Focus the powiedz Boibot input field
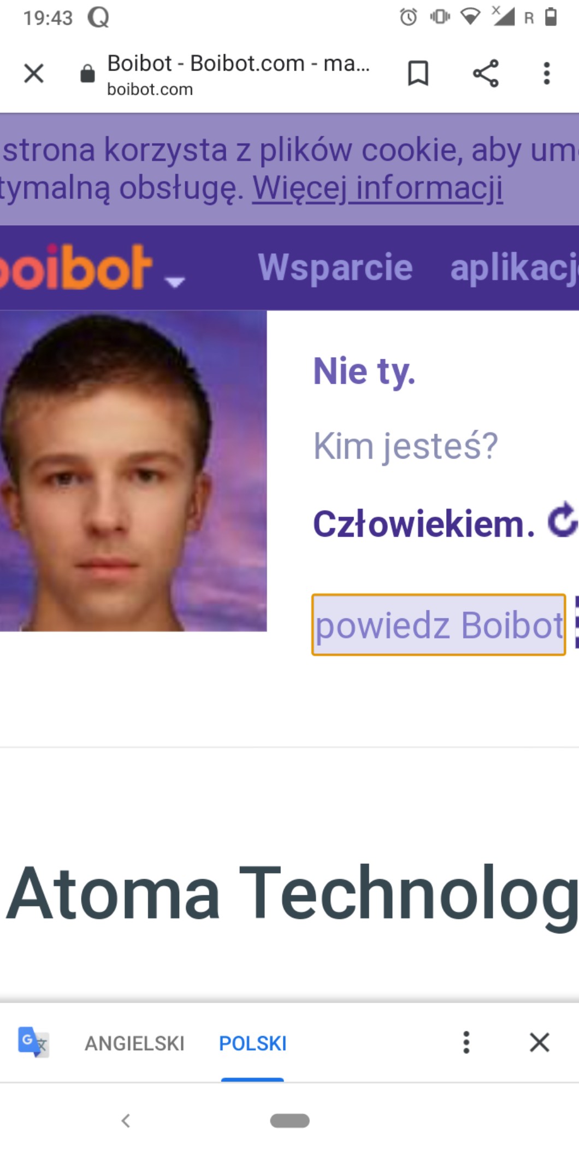 439,624
